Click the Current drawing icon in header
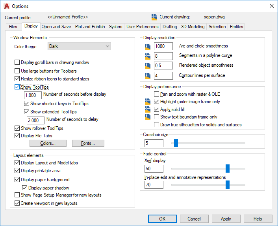The image size is (278, 226). (x=154, y=17)
